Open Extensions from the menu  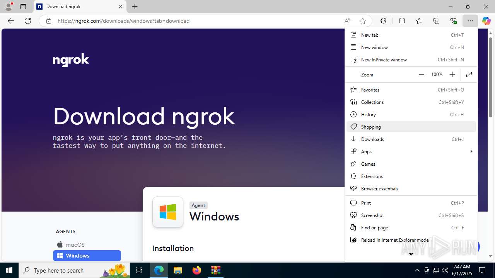pyautogui.click(x=411, y=176)
